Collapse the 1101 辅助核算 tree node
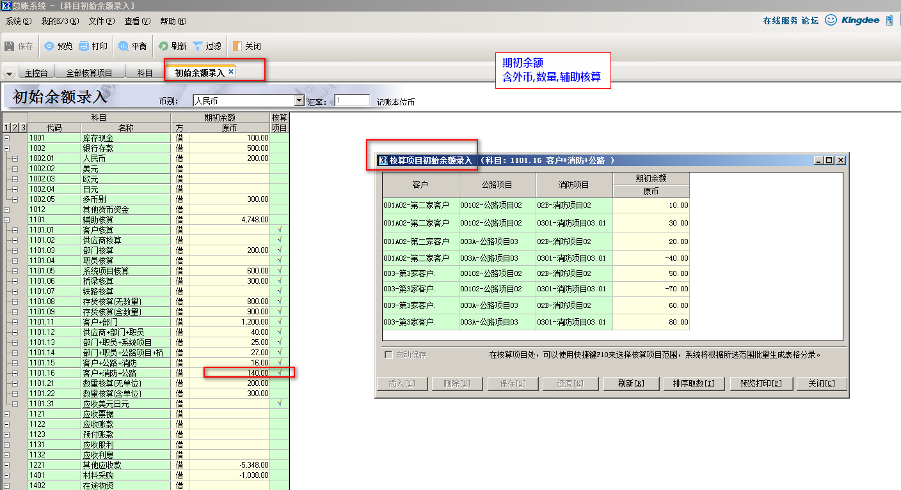Image resolution: width=901 pixels, height=490 pixels. (x=7, y=220)
